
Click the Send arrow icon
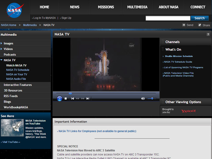(x=184, y=25)
